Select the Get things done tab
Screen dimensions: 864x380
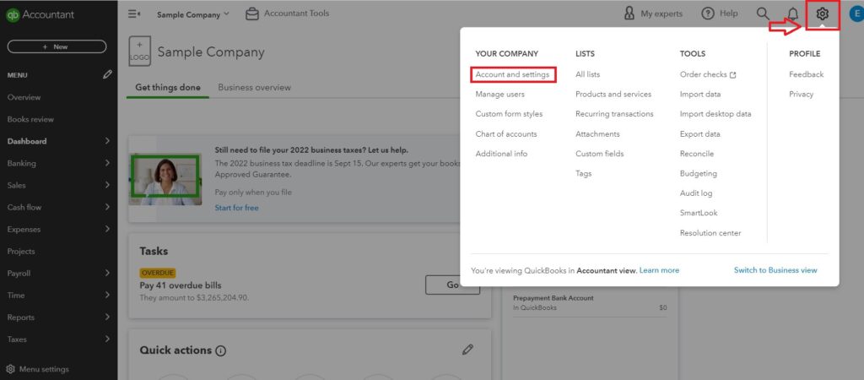point(168,87)
